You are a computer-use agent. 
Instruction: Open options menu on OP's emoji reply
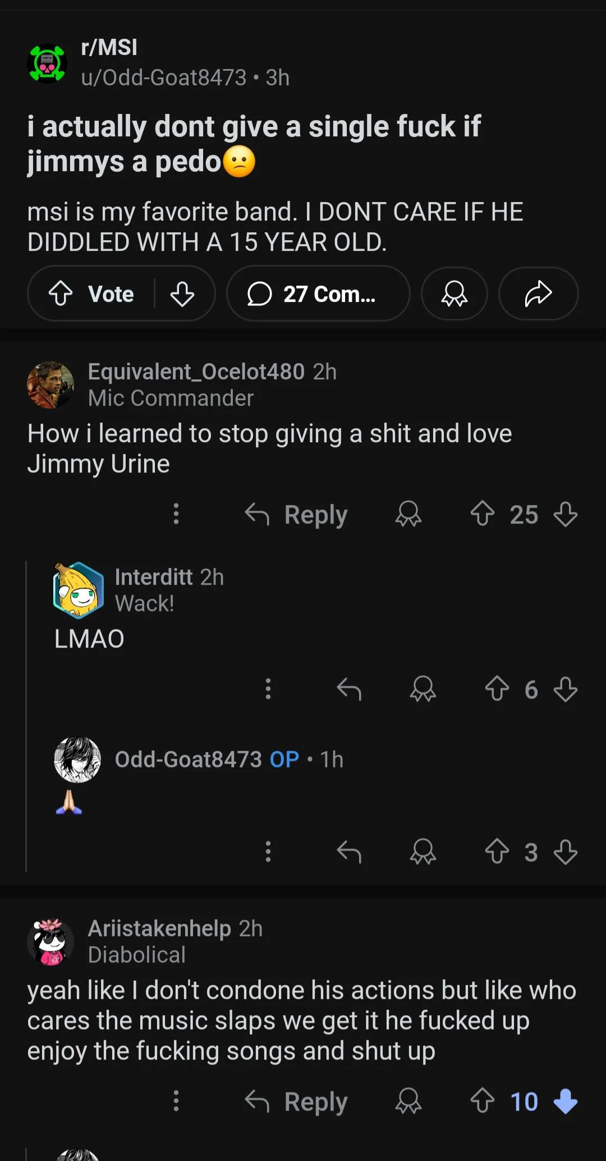tap(268, 851)
